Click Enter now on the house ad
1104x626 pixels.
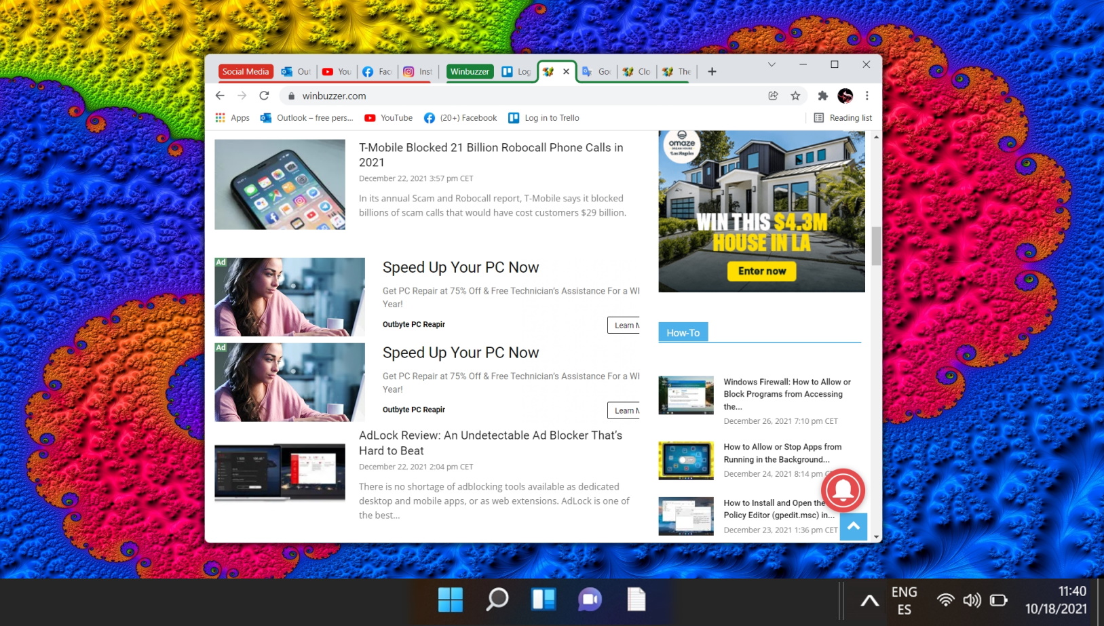[761, 271]
